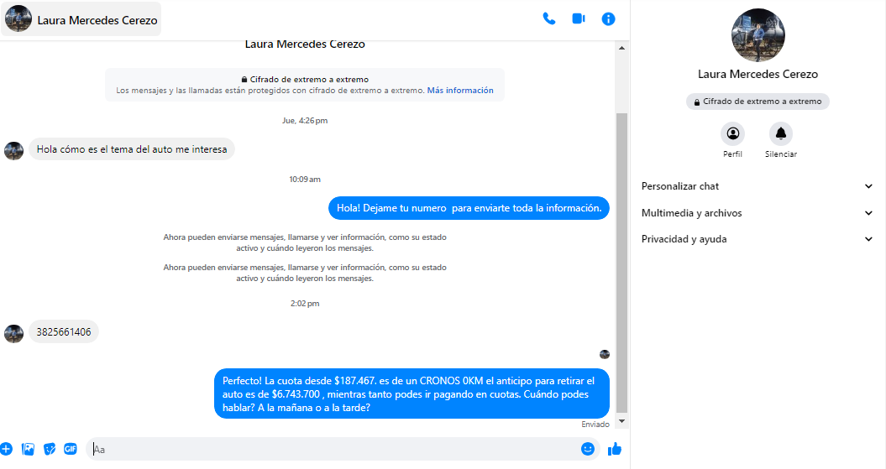The image size is (886, 469).
Task: Click the "Enviado" status label
Action: 595,425
